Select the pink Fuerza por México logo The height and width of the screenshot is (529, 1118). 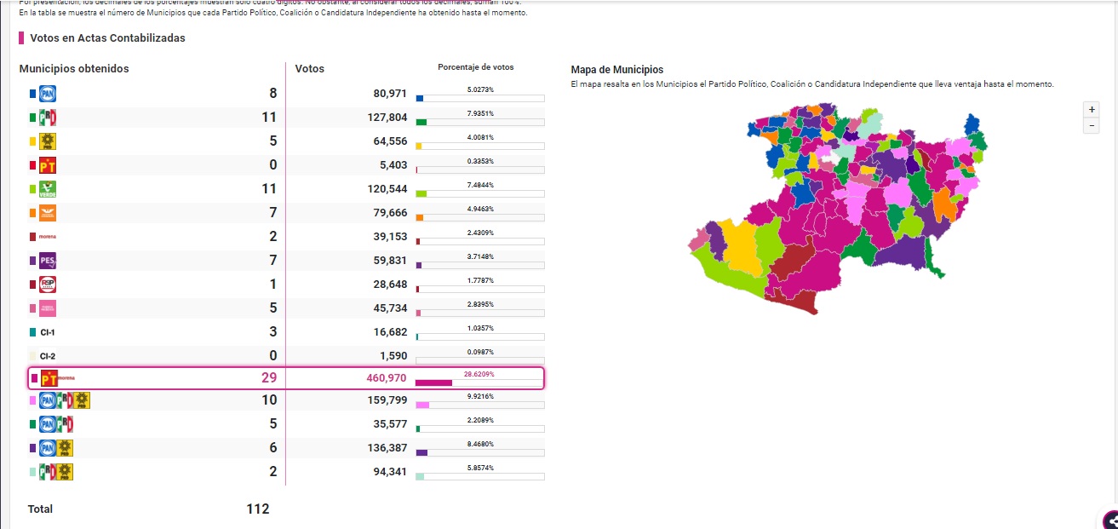tap(48, 308)
